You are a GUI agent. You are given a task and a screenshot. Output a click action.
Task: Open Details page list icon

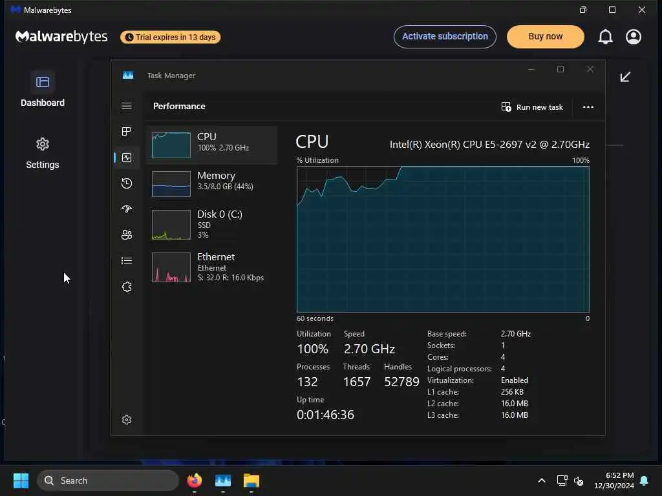click(127, 261)
